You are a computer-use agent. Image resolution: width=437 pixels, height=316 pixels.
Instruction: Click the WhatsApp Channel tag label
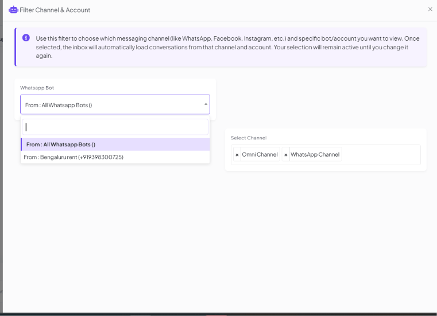315,154
